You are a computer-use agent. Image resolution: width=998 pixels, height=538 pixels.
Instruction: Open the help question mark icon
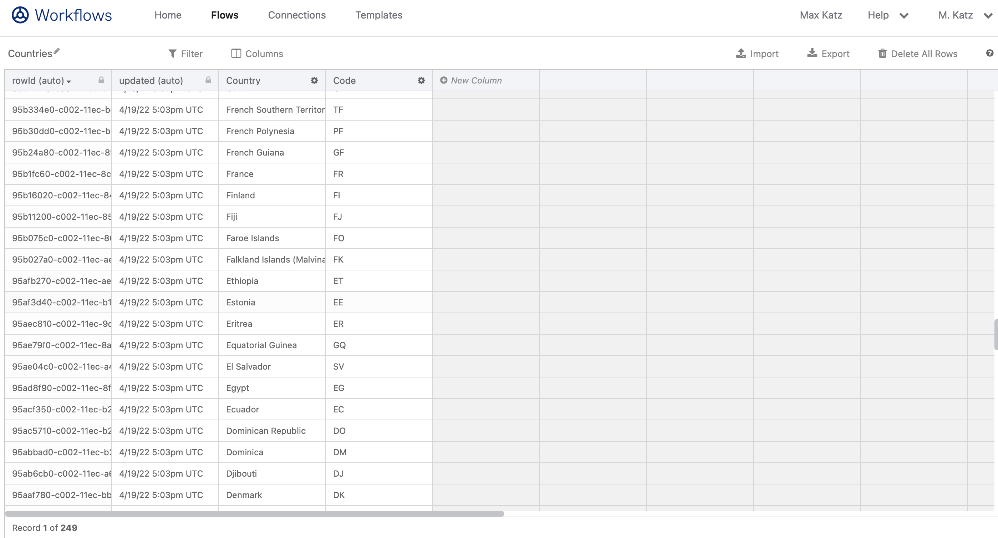[989, 53]
